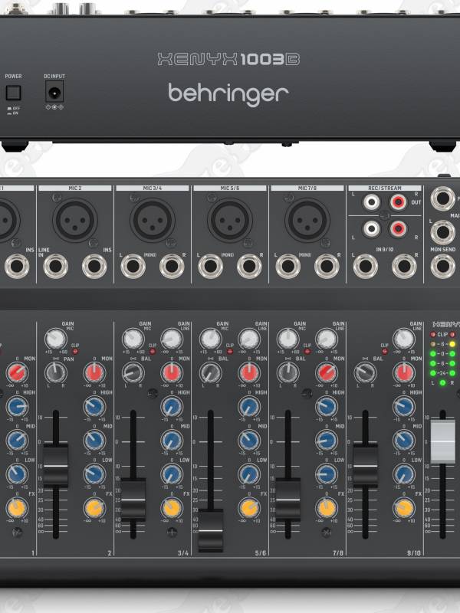This screenshot has height=613, width=460.
Task: Click channel 7/8 MIC GAIN knob
Action: (x=288, y=339)
